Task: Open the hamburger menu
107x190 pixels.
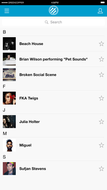Action: 7,11
